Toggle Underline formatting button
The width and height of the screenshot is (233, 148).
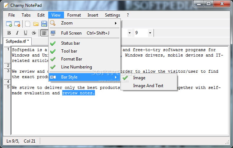pyautogui.click(x=26, y=33)
